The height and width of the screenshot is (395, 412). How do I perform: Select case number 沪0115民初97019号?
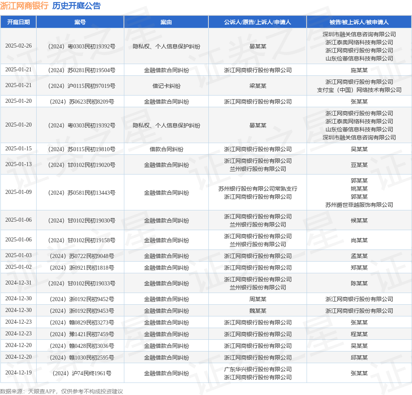coord(82,86)
